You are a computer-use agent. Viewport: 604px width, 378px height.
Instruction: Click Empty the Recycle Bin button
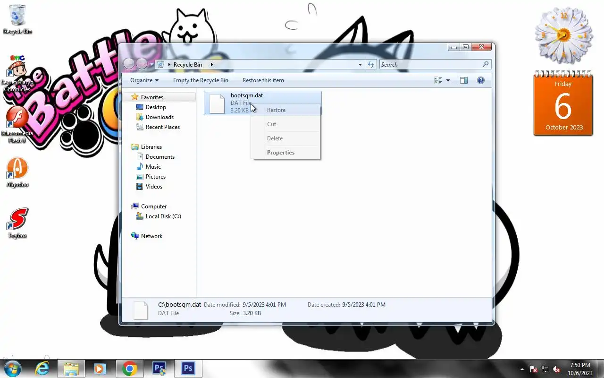click(x=201, y=80)
